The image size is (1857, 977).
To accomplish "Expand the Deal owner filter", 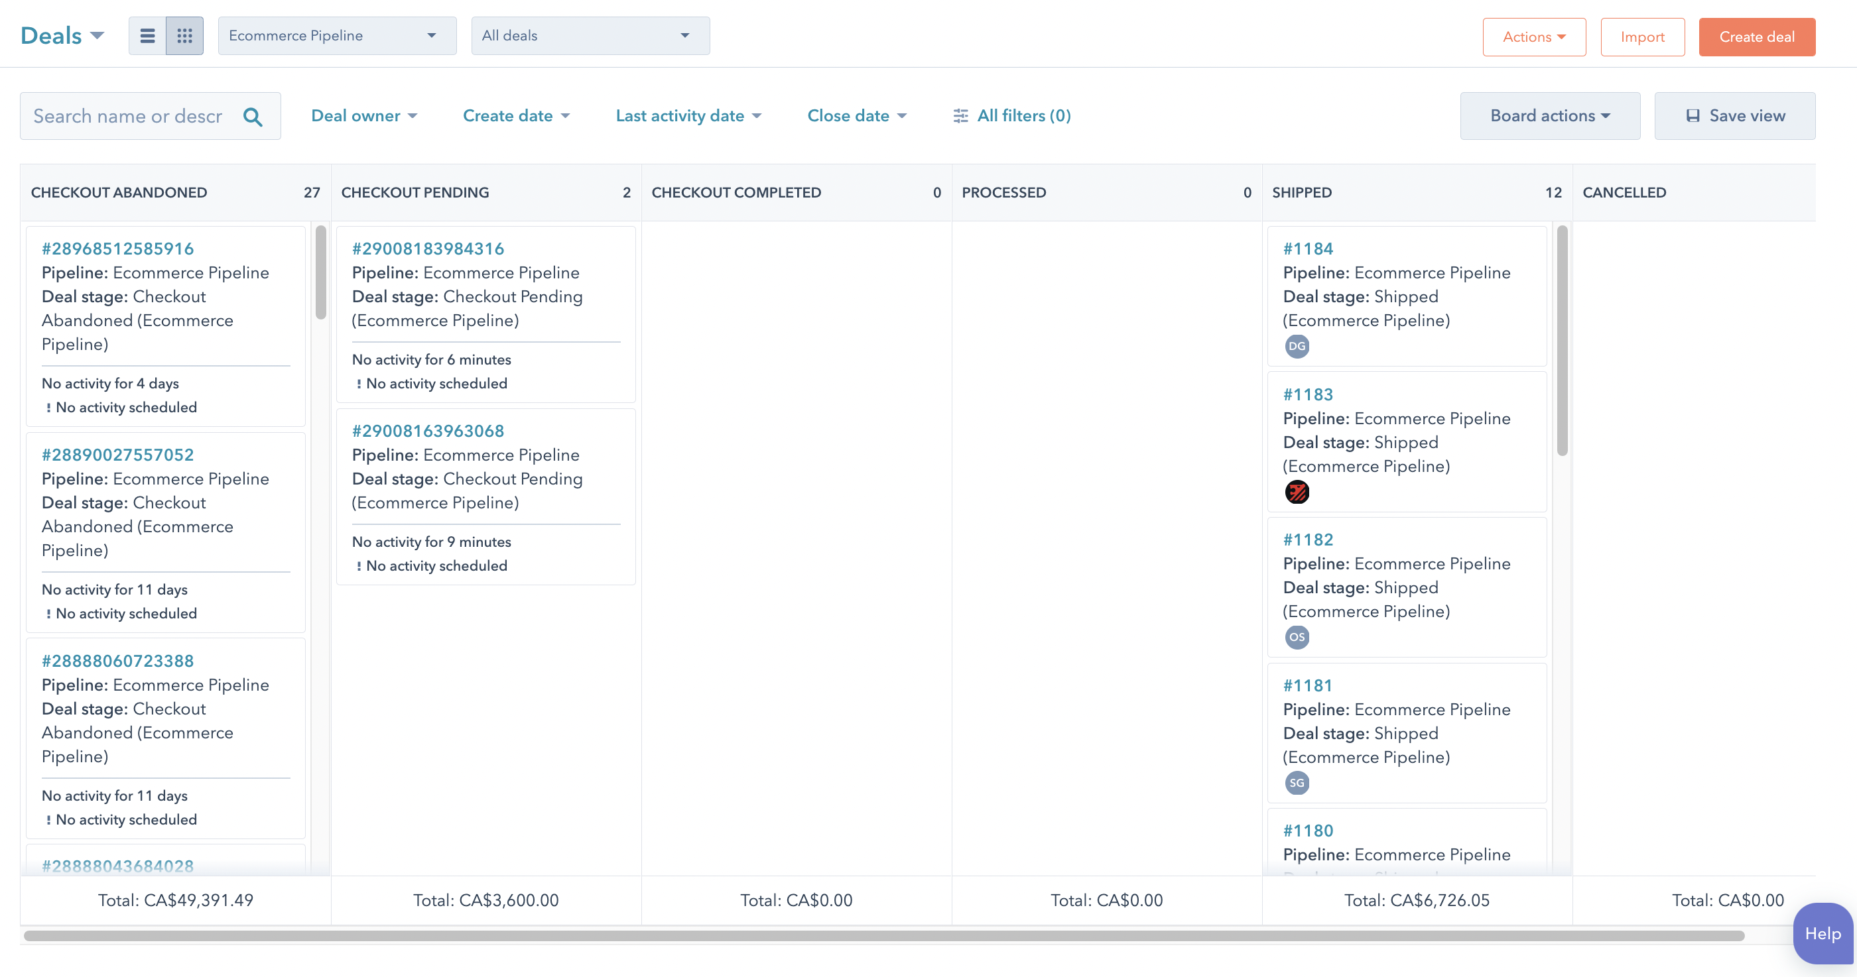I will coord(364,116).
